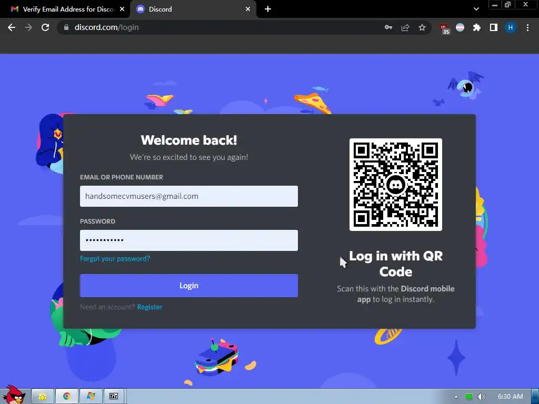The image size is (539, 404).
Task: Click the Show Desktop strip
Action: [x=535, y=397]
